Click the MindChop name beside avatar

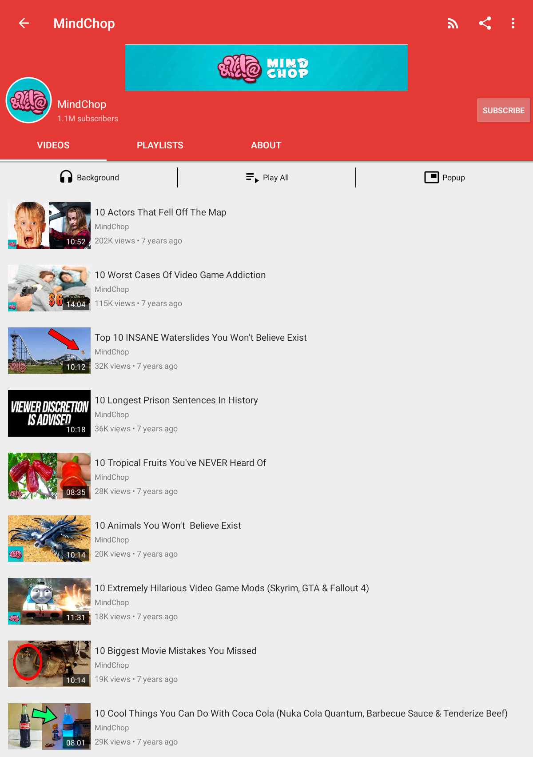(x=82, y=104)
